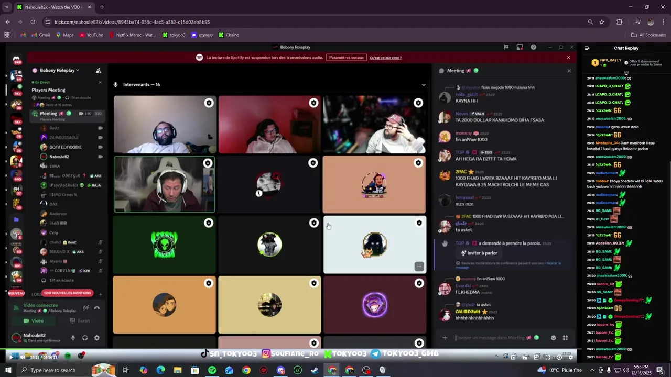The image size is (671, 377).
Task: Open the Discord help question mark icon
Action: [533, 47]
